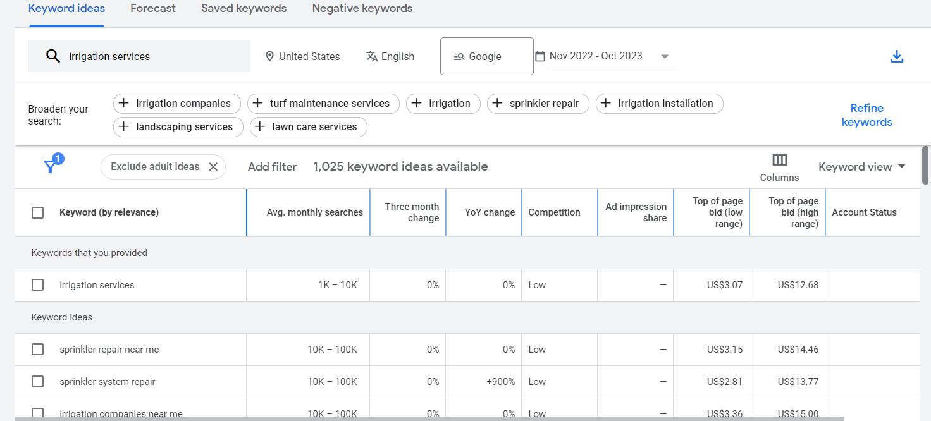Viewport: 931px width, 421px height.
Task: Sort by Three month change column
Action: point(412,212)
